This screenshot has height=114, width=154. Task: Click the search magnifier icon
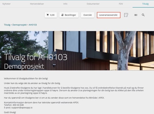point(143,15)
